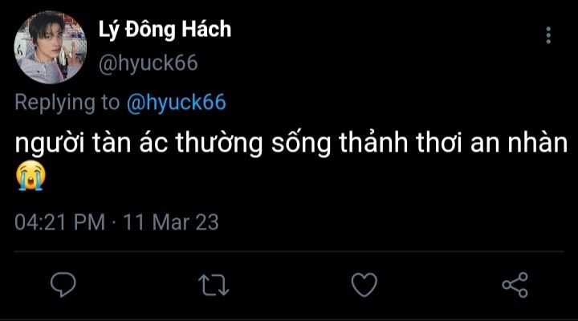
Task: Retweet this post using the arrows icon
Action: pos(214,284)
